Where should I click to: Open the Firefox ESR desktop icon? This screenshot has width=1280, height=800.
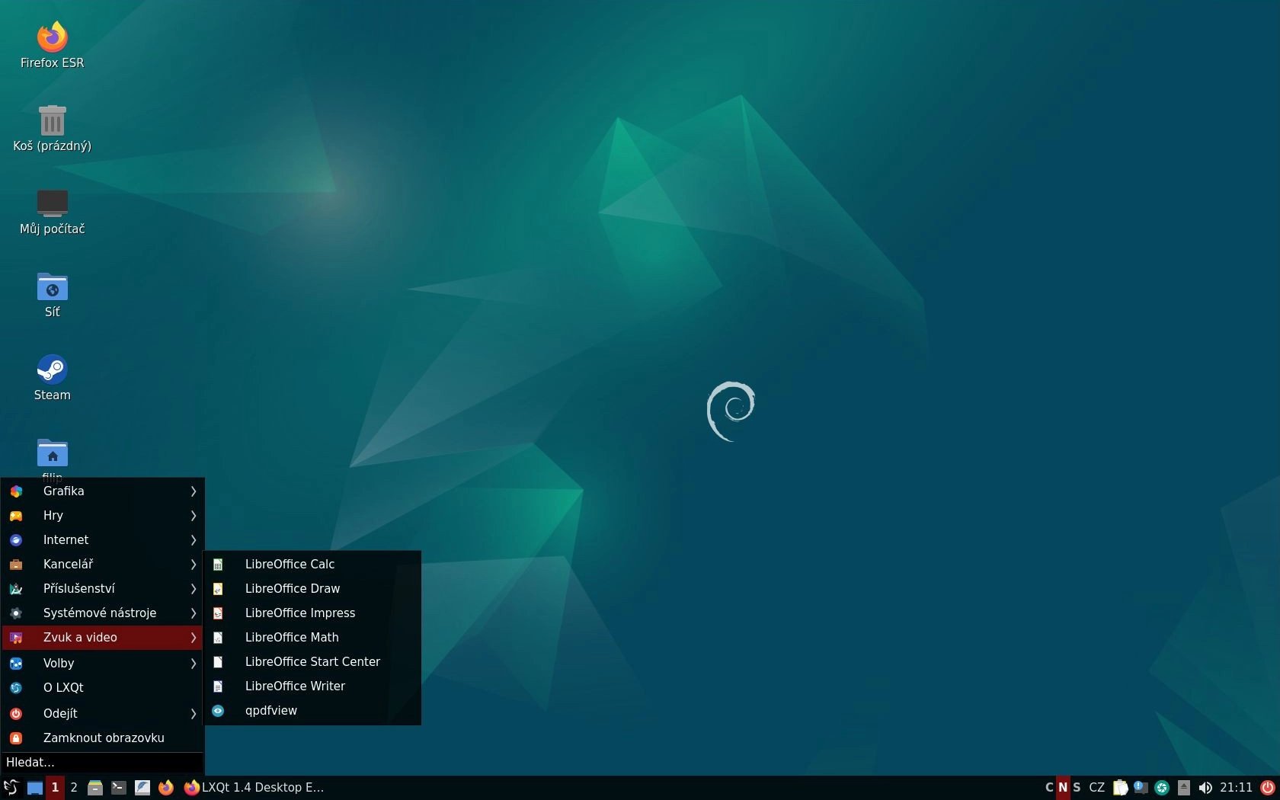pos(52,45)
